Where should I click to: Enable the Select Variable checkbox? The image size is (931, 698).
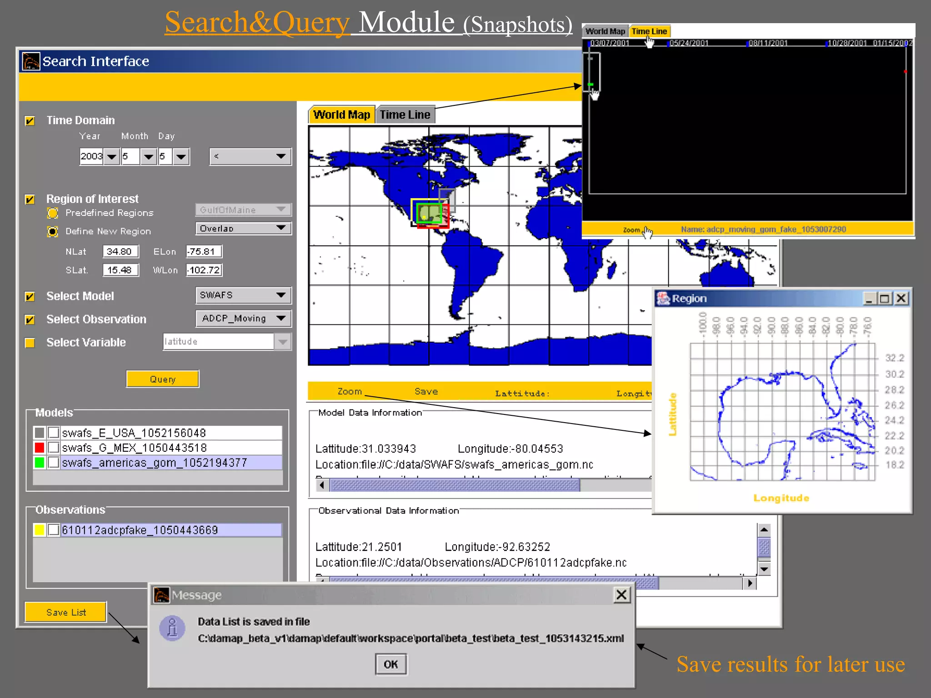(30, 343)
